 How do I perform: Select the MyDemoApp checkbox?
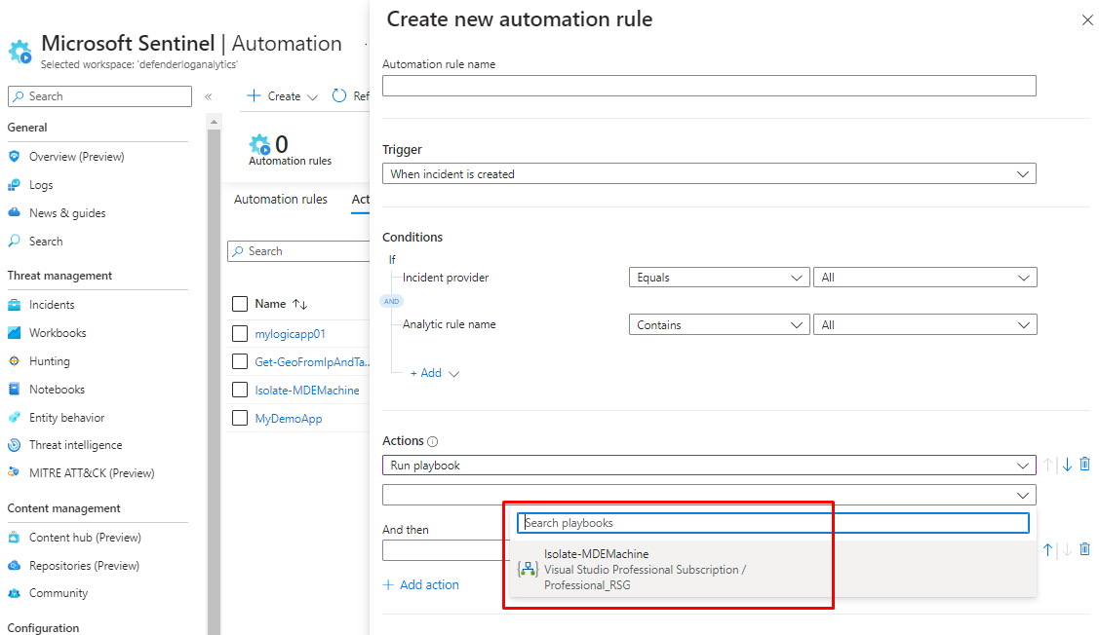[241, 419]
